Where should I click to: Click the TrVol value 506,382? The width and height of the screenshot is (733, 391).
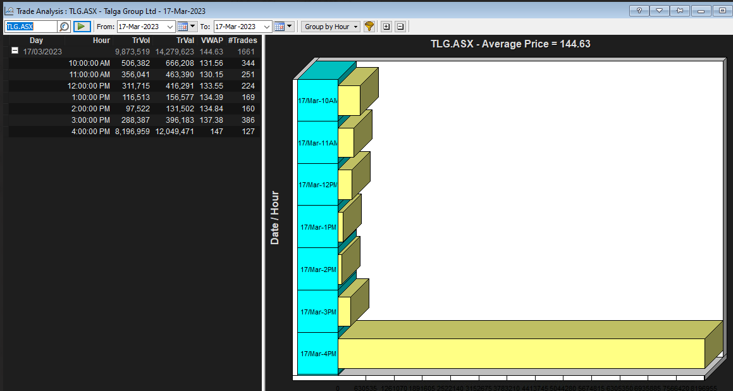[135, 63]
